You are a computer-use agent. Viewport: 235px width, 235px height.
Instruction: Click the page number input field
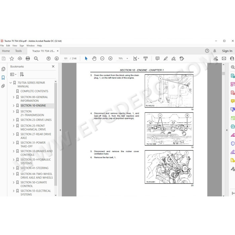[66, 58]
